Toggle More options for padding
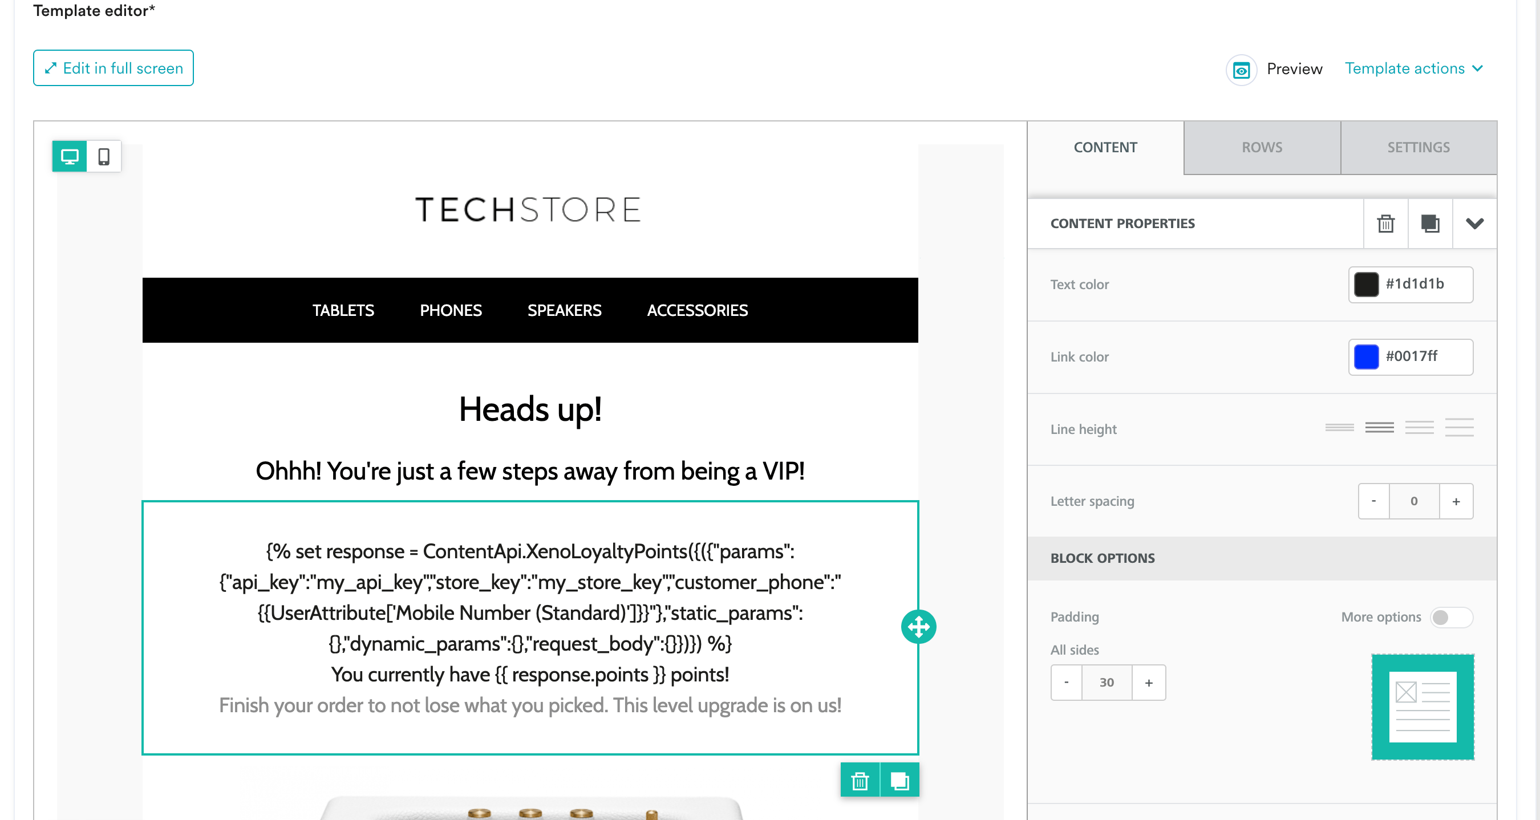1540x820 pixels. point(1451,617)
